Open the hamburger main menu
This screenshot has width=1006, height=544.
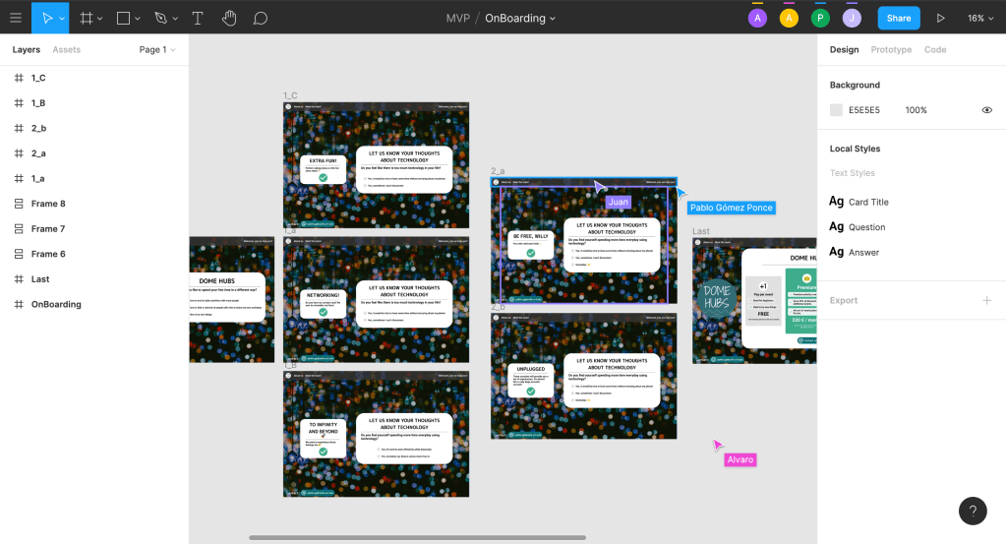pyautogui.click(x=16, y=18)
